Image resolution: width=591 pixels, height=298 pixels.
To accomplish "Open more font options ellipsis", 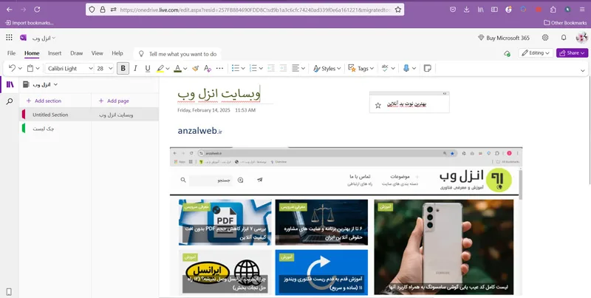I will 219,68.
